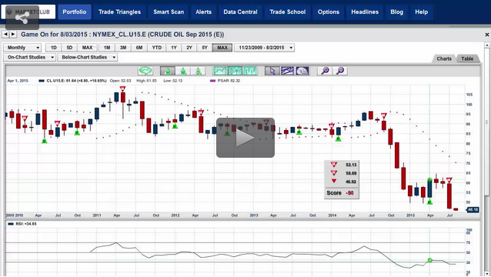
Task: Switch to the Table tab
Action: click(x=467, y=58)
